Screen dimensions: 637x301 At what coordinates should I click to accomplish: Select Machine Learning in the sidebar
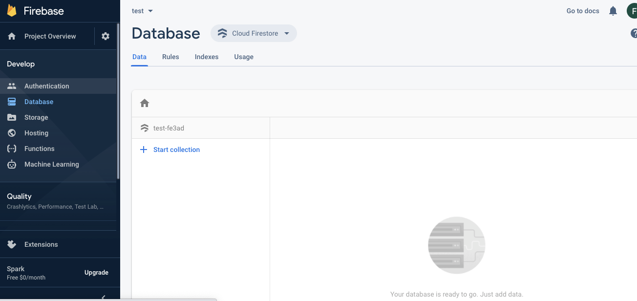(51, 164)
